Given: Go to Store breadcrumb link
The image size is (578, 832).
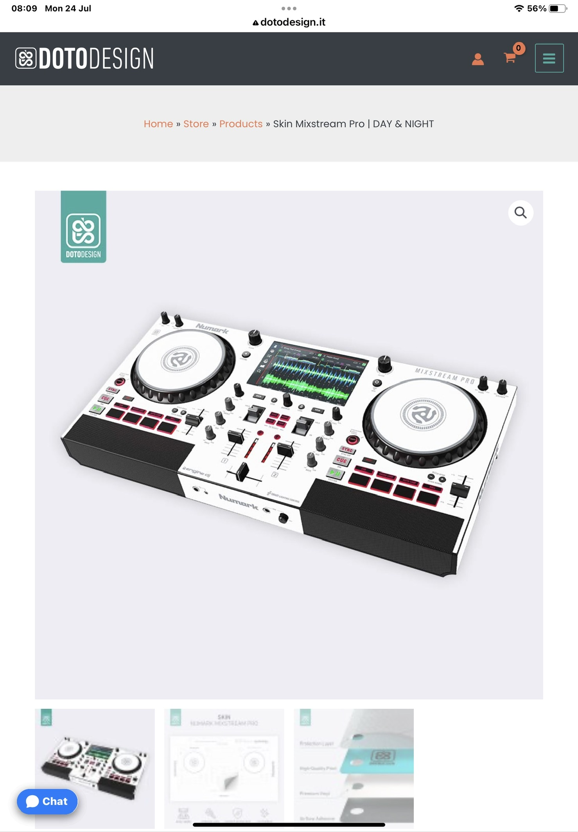Looking at the screenshot, I should click(x=196, y=124).
